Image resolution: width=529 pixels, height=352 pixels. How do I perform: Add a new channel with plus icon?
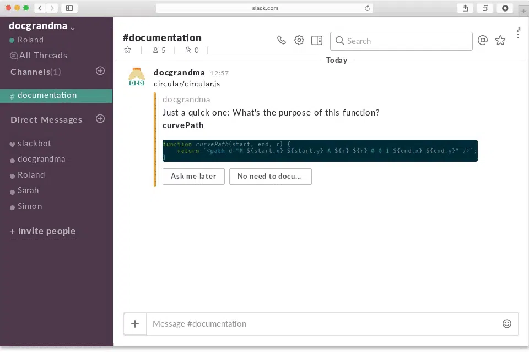click(x=100, y=71)
